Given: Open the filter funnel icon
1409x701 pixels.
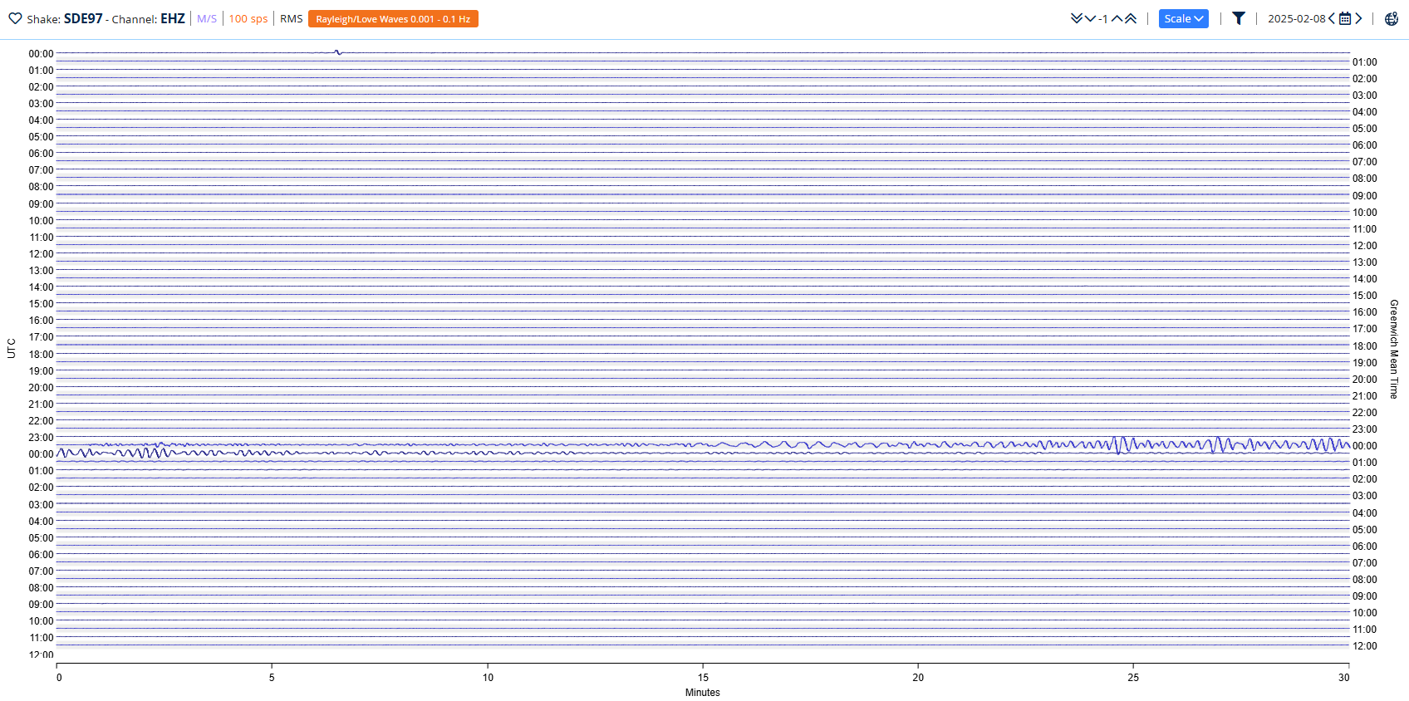Looking at the screenshot, I should (x=1238, y=18).
